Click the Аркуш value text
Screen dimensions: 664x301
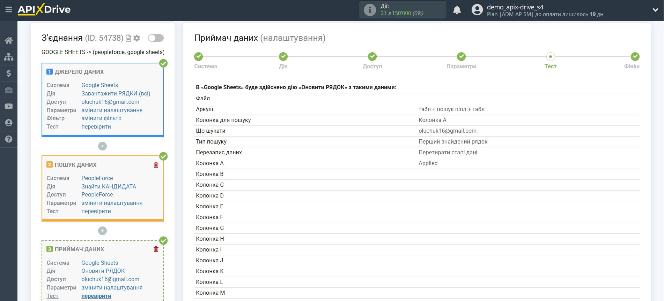451,109
